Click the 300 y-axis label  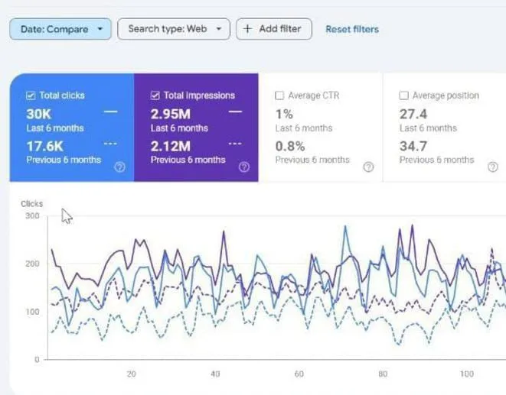coord(32,215)
